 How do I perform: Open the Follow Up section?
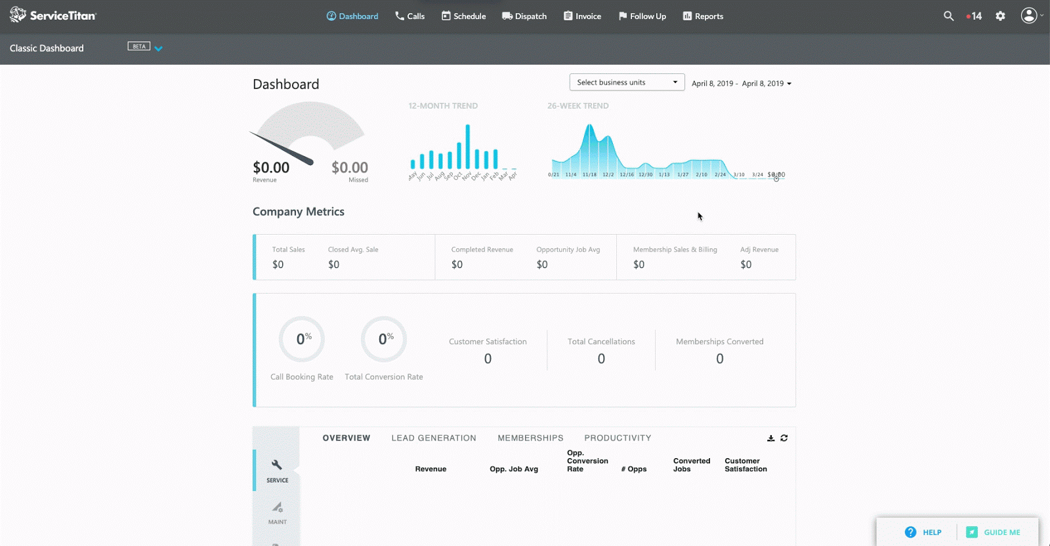point(642,16)
